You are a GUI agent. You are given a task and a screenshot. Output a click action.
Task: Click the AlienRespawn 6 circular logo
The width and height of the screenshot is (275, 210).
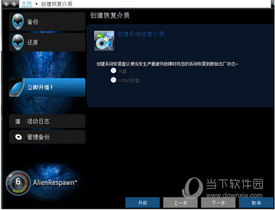tap(18, 183)
